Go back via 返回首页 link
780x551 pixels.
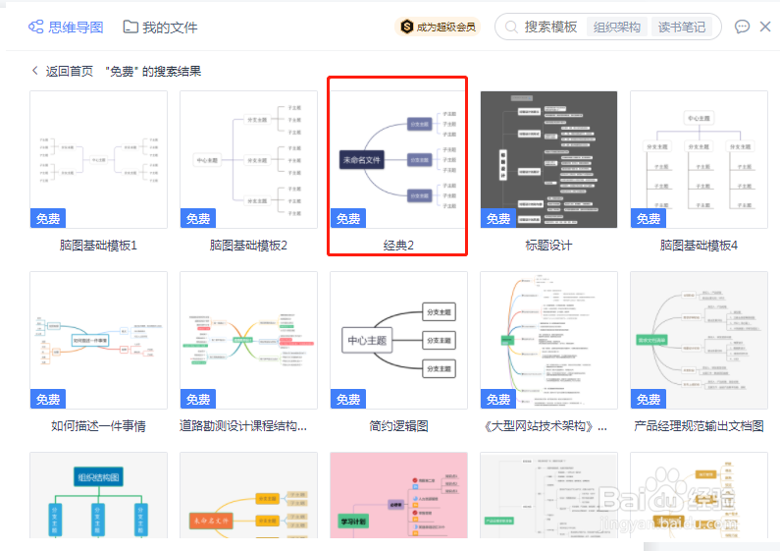(69, 72)
